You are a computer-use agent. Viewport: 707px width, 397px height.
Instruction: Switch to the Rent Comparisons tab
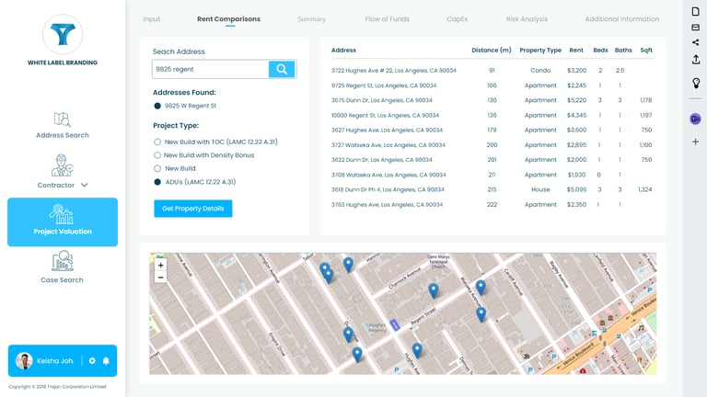coord(228,19)
